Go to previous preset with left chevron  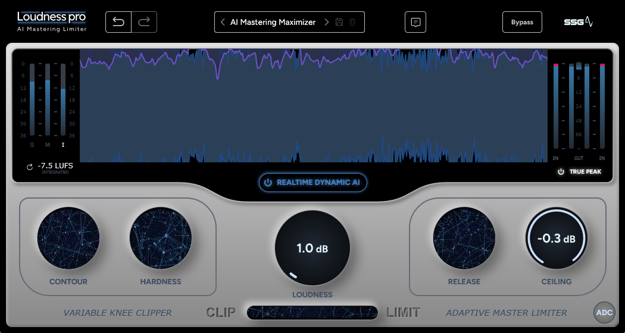tap(223, 22)
